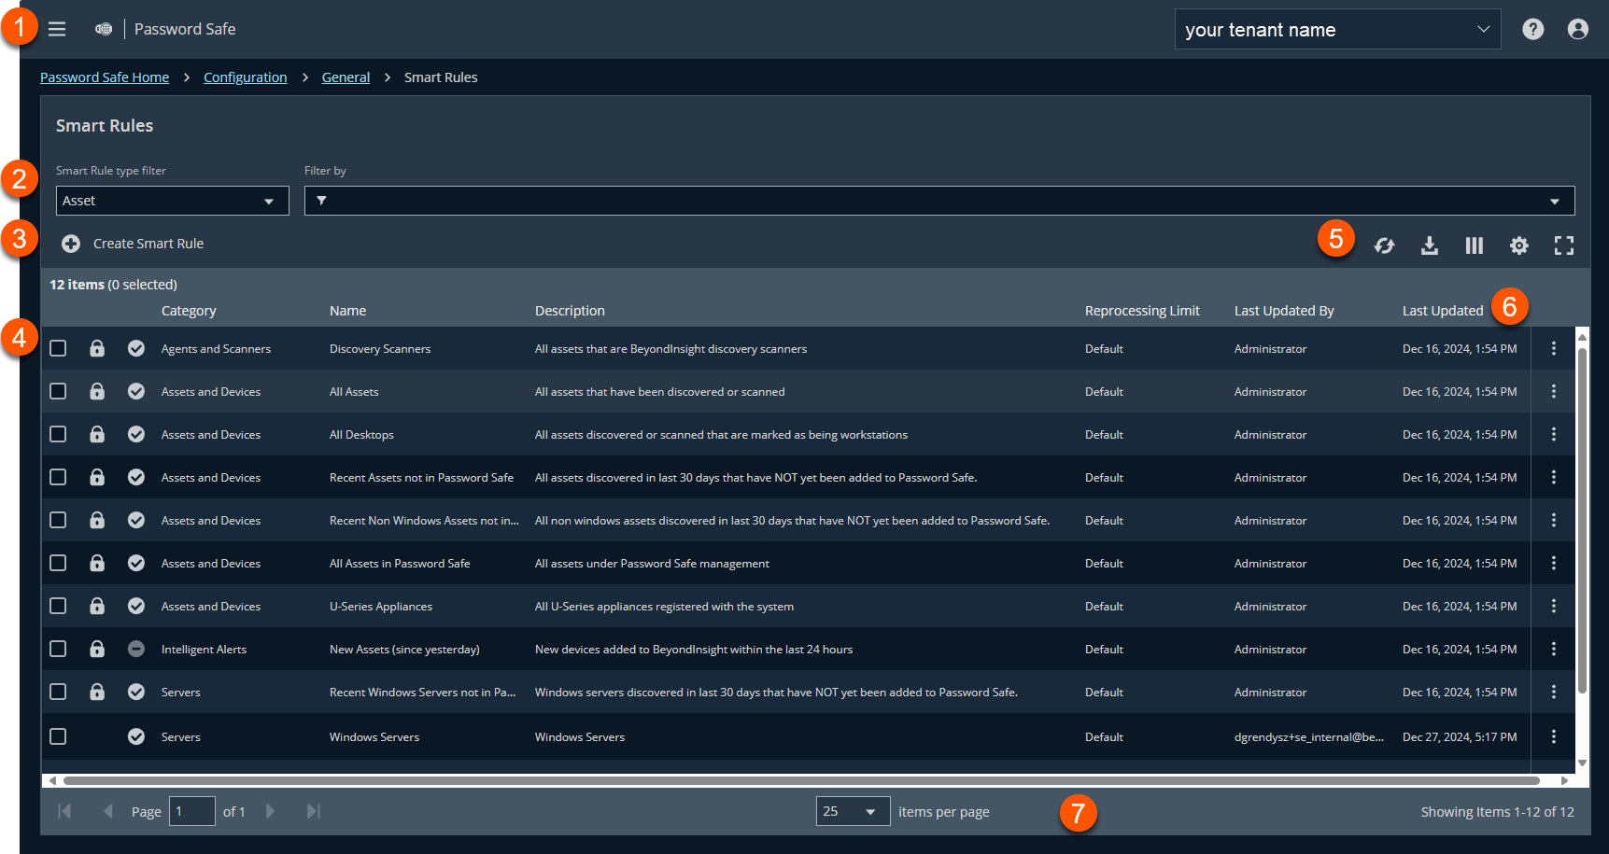The image size is (1609, 854).
Task: Click the active status icon for All Assets
Action: point(136,391)
